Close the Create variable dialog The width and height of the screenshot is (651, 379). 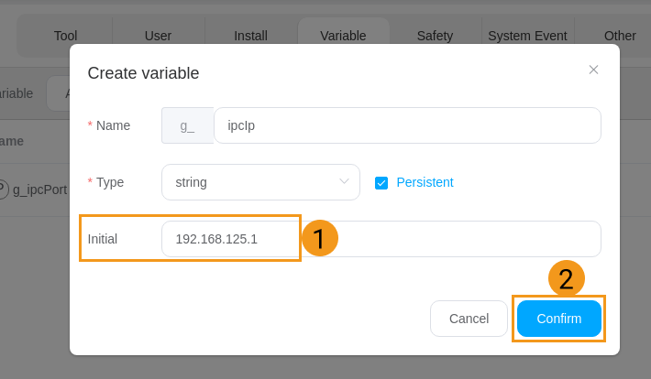pyautogui.click(x=593, y=70)
